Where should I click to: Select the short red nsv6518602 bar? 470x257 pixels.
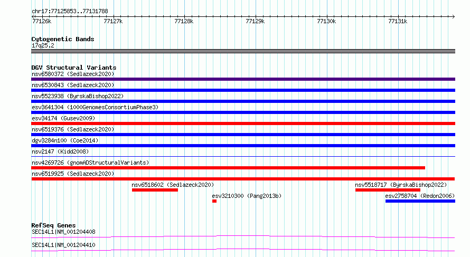[x=155, y=190]
